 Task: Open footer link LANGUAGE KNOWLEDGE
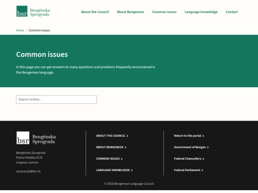(114, 170)
